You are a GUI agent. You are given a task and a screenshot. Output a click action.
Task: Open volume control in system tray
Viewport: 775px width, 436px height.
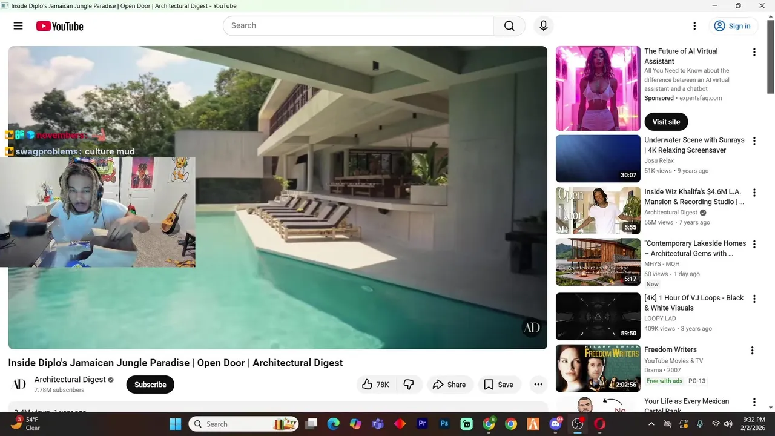(728, 424)
